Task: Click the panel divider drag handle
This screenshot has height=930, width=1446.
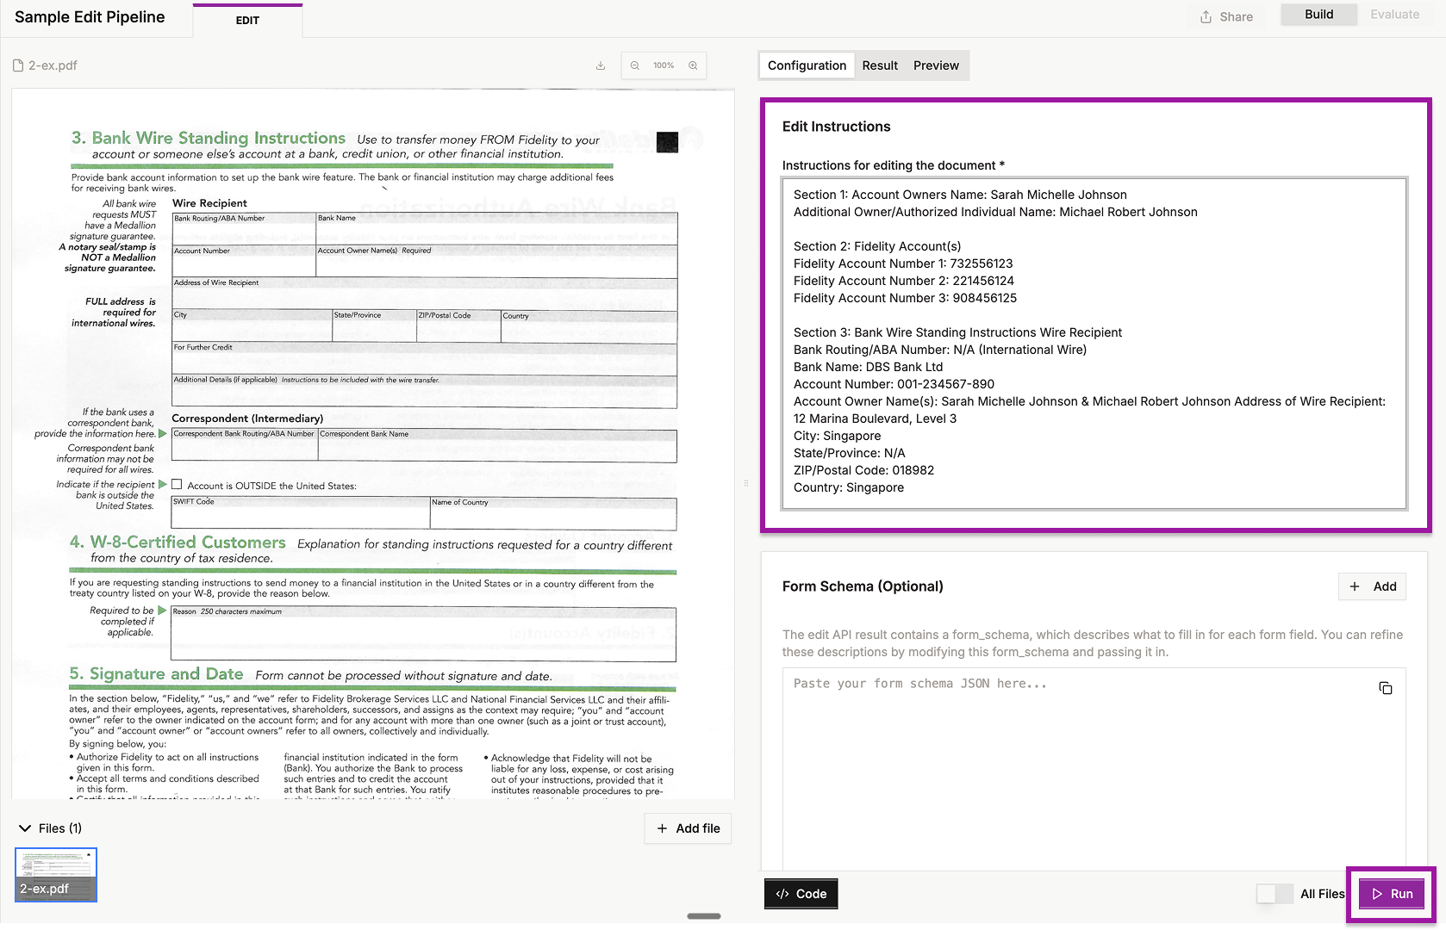Action: click(x=746, y=483)
